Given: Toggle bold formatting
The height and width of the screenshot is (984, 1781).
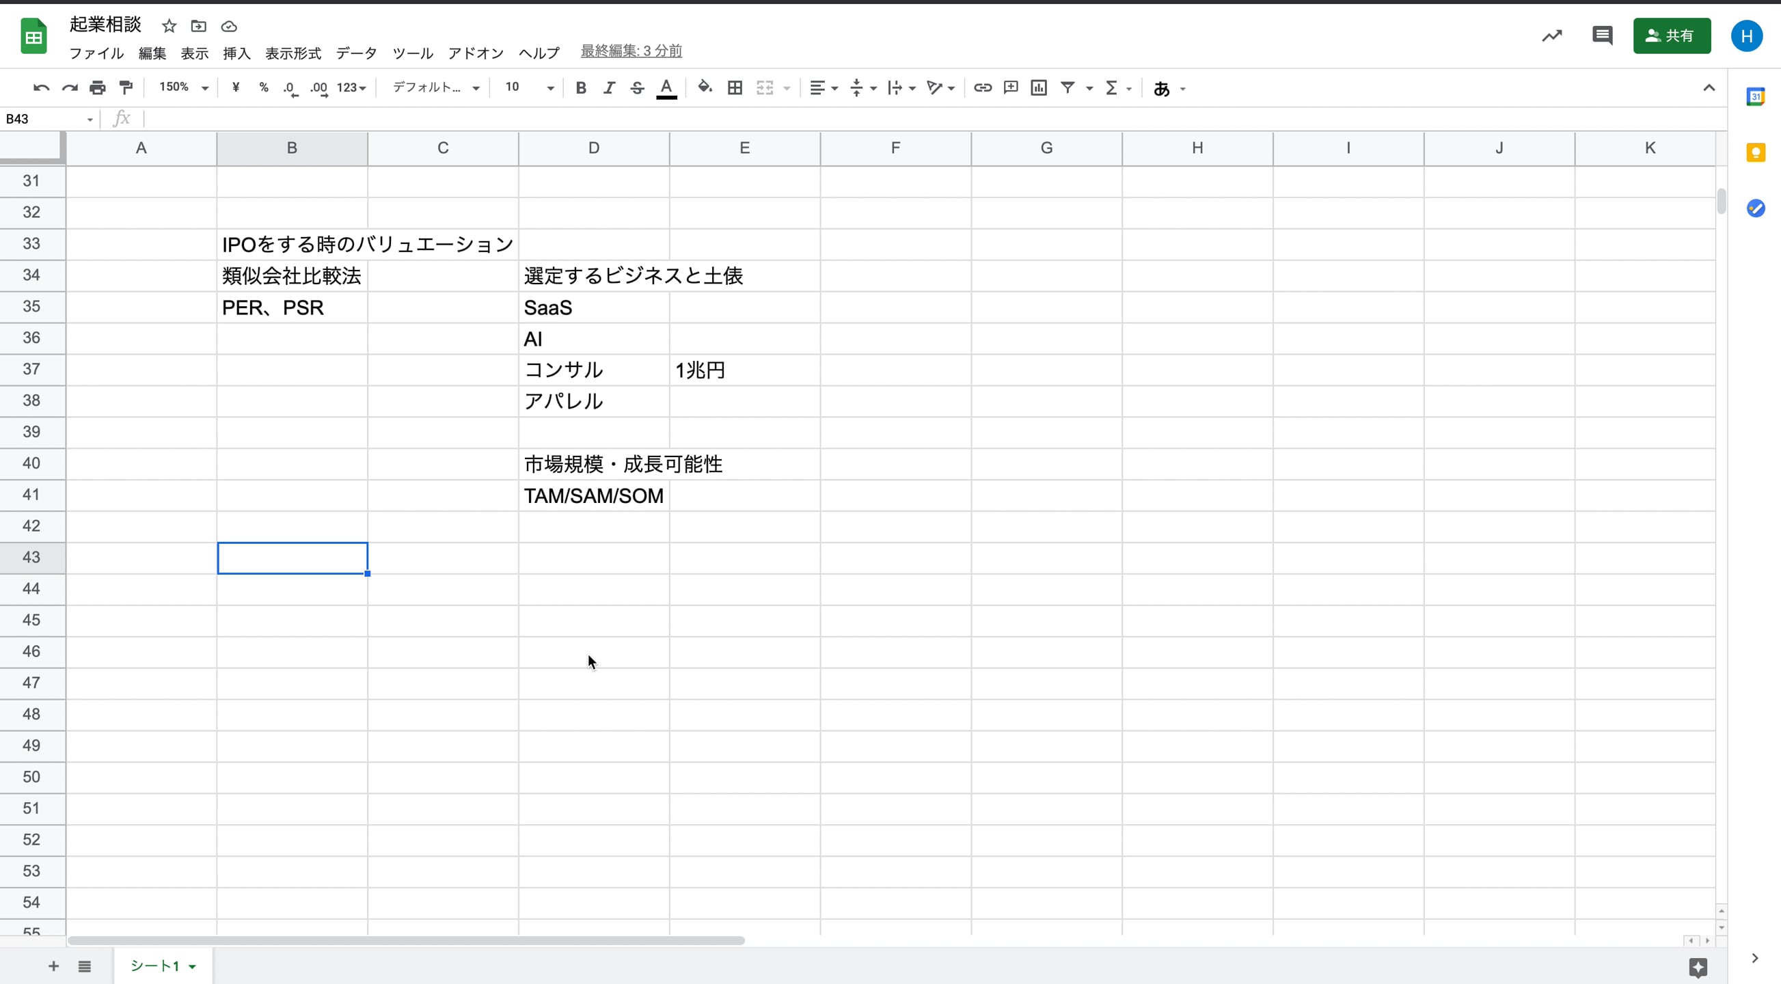Looking at the screenshot, I should 581,88.
